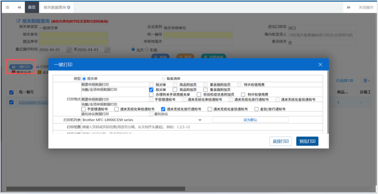Expand the Brother MFC-L8900CDW printer dropdown
The width and height of the screenshot is (378, 194).
(x=142, y=120)
